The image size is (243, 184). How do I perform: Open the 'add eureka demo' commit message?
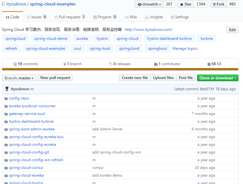(107, 175)
